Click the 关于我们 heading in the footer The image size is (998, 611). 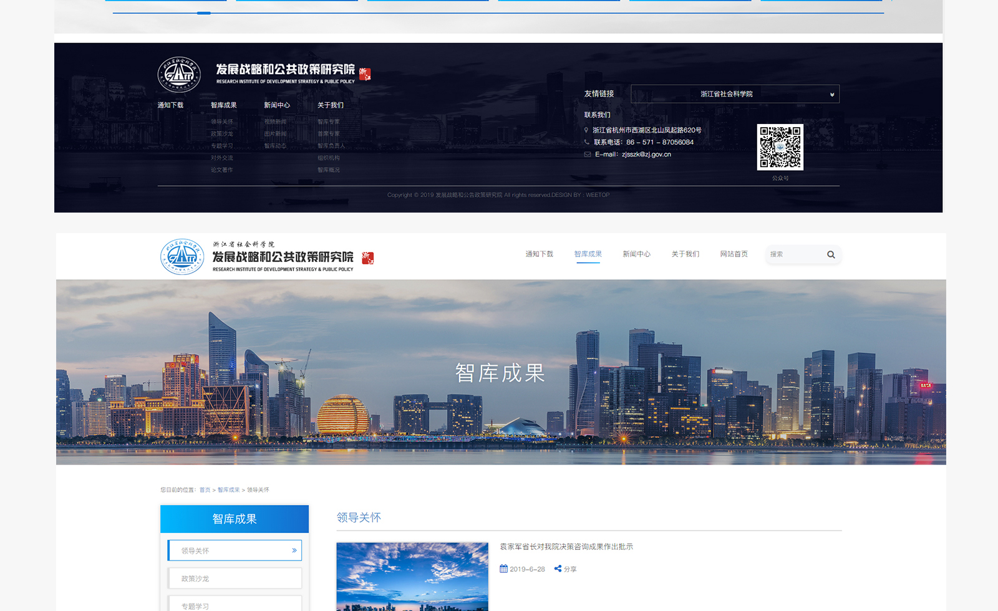pos(330,105)
